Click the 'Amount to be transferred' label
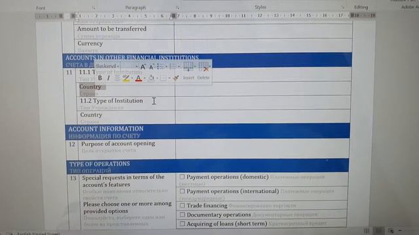 tap(112, 29)
